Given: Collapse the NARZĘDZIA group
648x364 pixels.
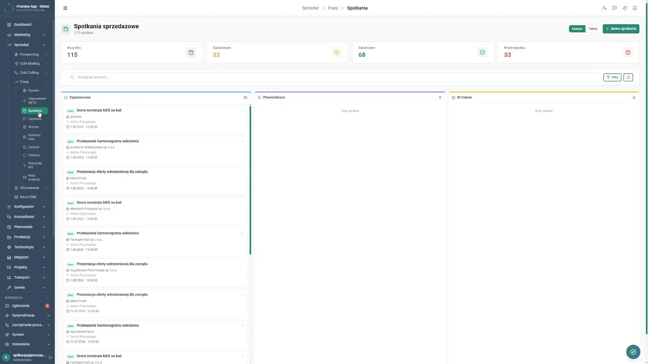Looking at the screenshot, I should coord(27,297).
